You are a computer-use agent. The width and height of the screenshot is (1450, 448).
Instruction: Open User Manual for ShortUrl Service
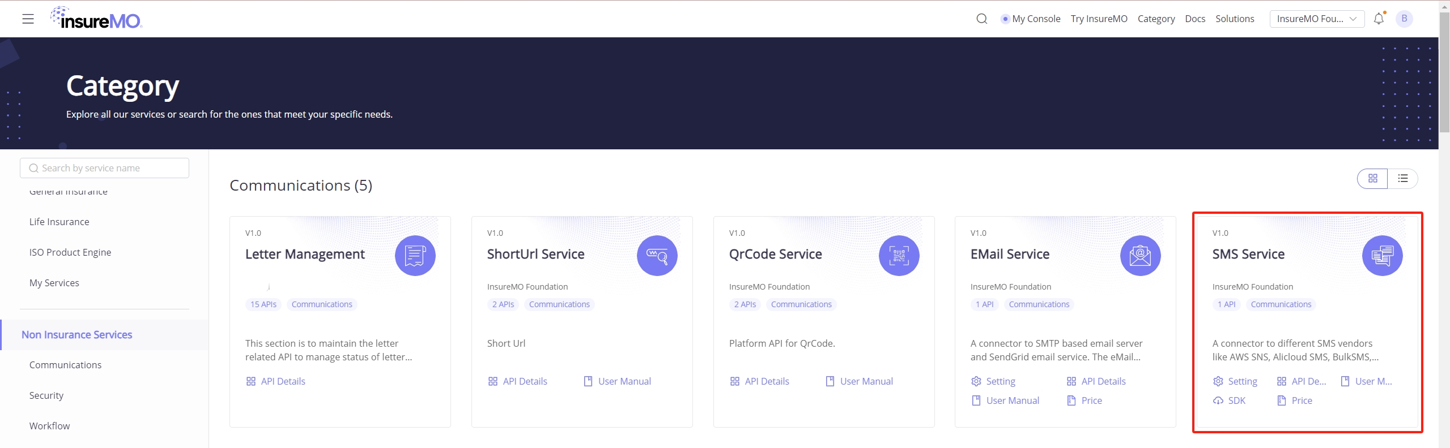(x=618, y=381)
